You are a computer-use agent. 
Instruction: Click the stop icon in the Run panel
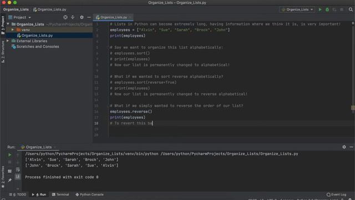[9, 162]
